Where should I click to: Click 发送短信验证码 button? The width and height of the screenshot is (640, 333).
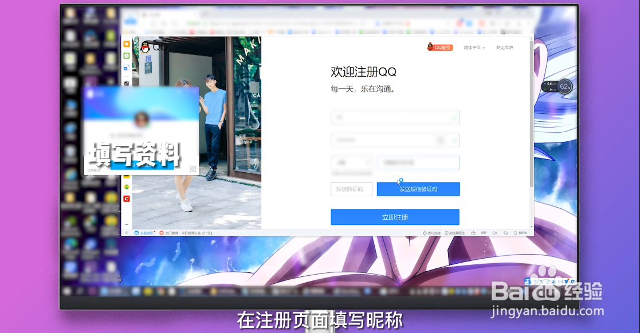418,189
